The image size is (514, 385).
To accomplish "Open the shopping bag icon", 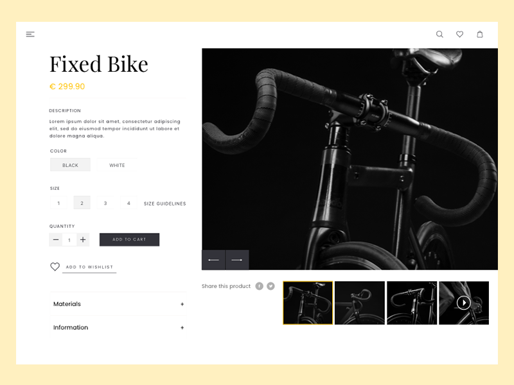I will click(x=479, y=34).
